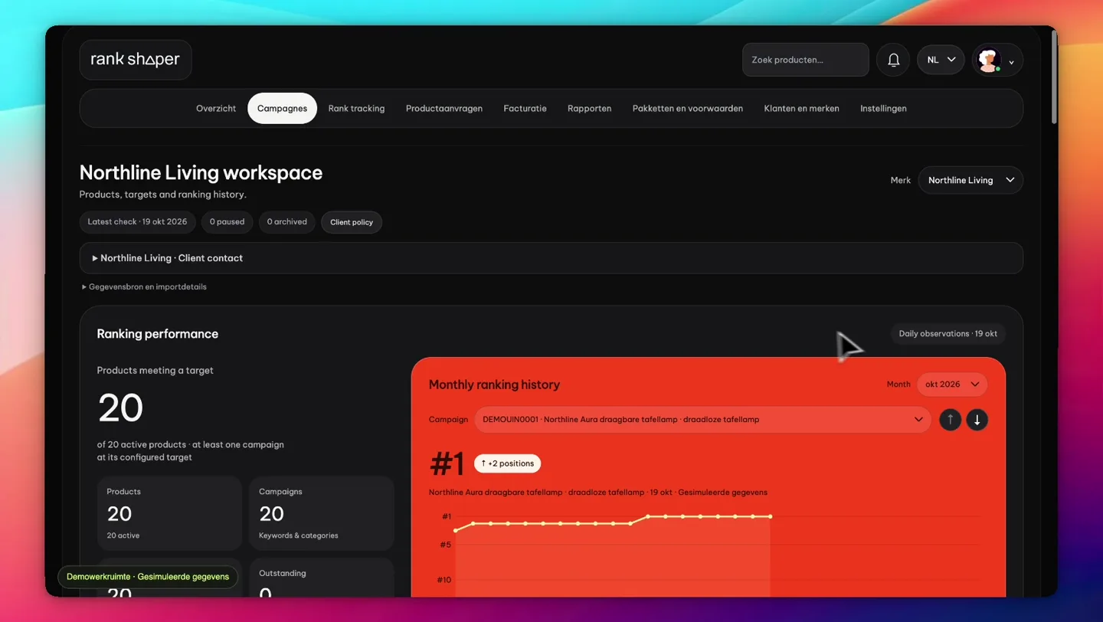This screenshot has width=1103, height=622.
Task: Click the Products 20 active card
Action: point(169,513)
